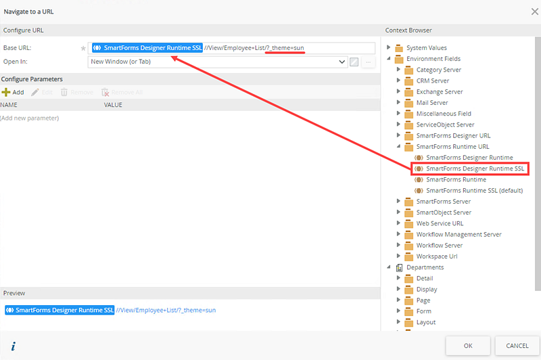Click the info icon at dialog bottom
Image resolution: width=541 pixels, height=360 pixels.
[14, 346]
